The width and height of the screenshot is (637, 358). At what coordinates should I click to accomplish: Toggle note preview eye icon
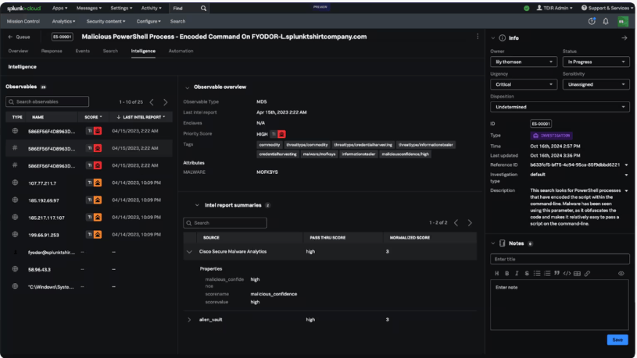pos(621,273)
